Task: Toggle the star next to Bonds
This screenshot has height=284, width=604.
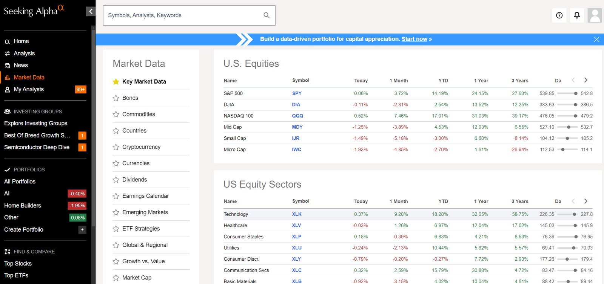Action: point(116,98)
